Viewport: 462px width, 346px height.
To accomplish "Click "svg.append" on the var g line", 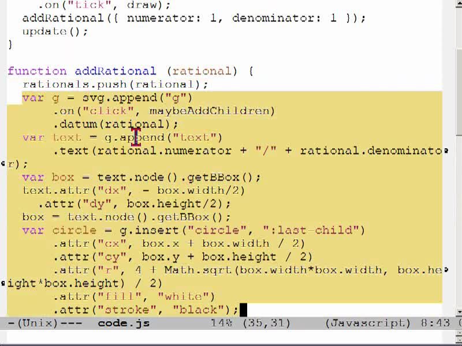I will coord(120,97).
